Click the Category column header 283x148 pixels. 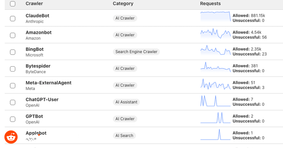pos(123,4)
